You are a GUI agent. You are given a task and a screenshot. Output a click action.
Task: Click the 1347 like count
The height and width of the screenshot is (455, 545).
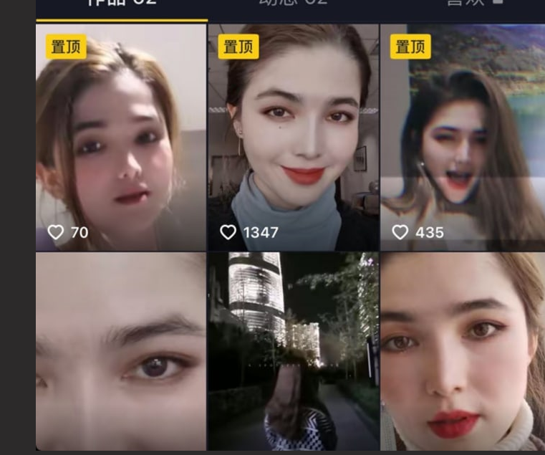pos(261,232)
